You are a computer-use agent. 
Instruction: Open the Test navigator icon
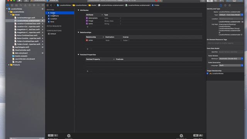tap(30, 5)
